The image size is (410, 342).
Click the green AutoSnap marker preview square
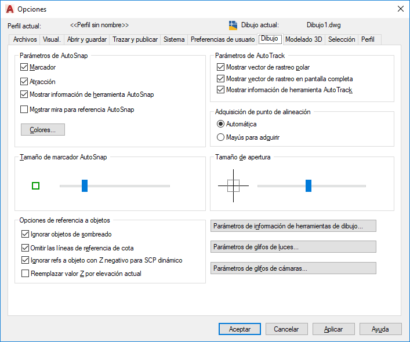pyautogui.click(x=35, y=185)
